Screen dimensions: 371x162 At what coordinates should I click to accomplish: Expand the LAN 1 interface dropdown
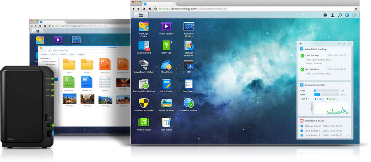[305, 99]
